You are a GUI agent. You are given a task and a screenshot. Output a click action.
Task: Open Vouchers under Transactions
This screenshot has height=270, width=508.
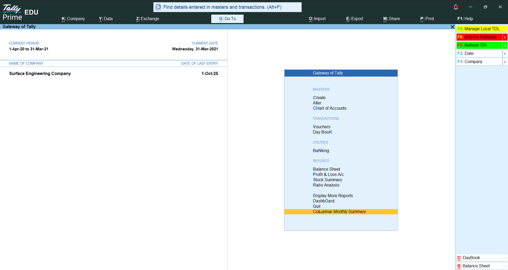321,127
